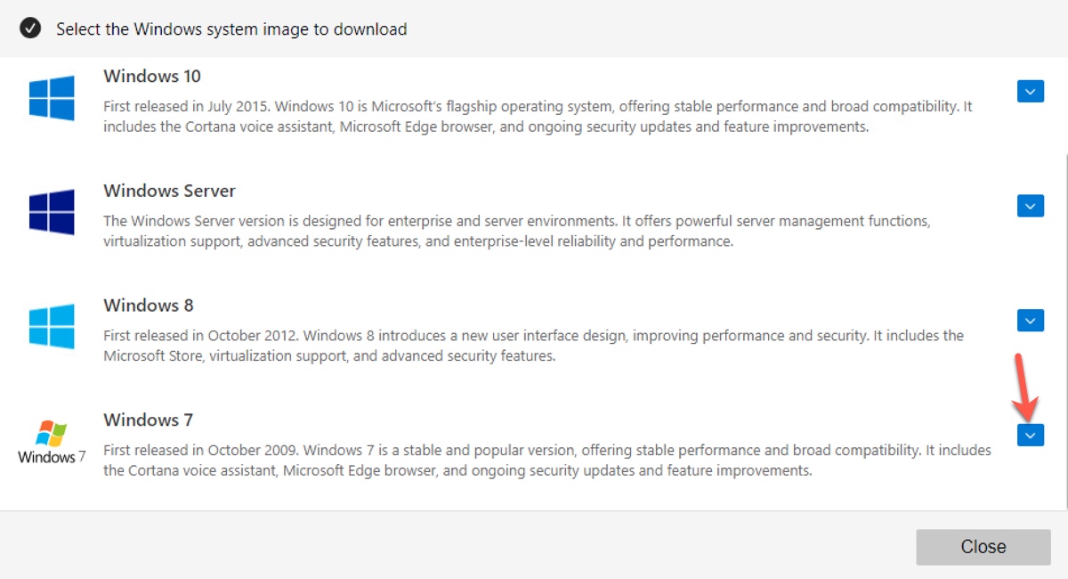Image resolution: width=1068 pixels, height=579 pixels.
Task: Click the checkmark icon beside the dialog title
Action: coord(30,29)
